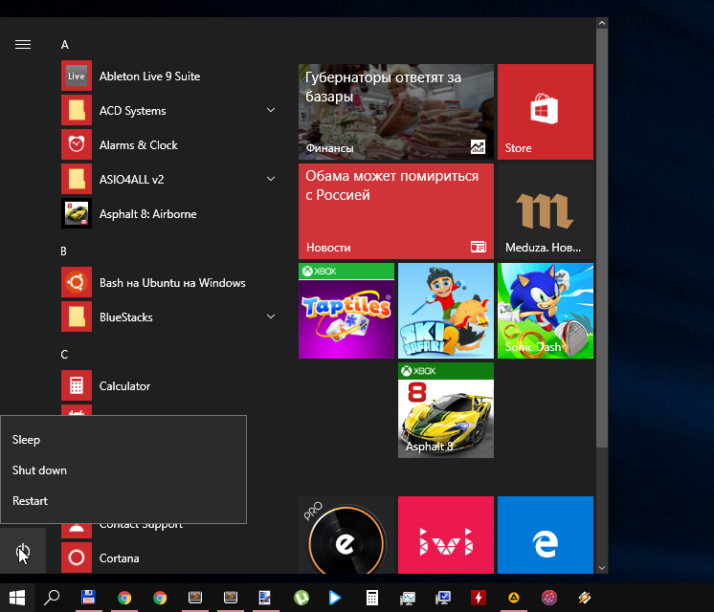Open the Meduza news tile
Image resolution: width=714 pixels, height=612 pixels.
545,211
